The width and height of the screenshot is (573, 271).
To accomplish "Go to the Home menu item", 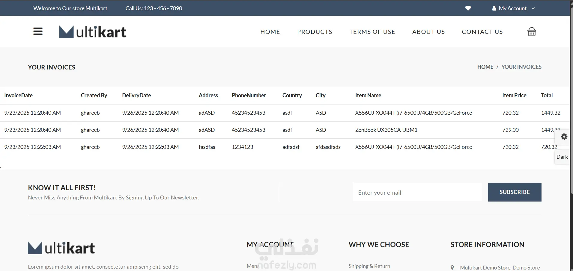I will tap(270, 32).
